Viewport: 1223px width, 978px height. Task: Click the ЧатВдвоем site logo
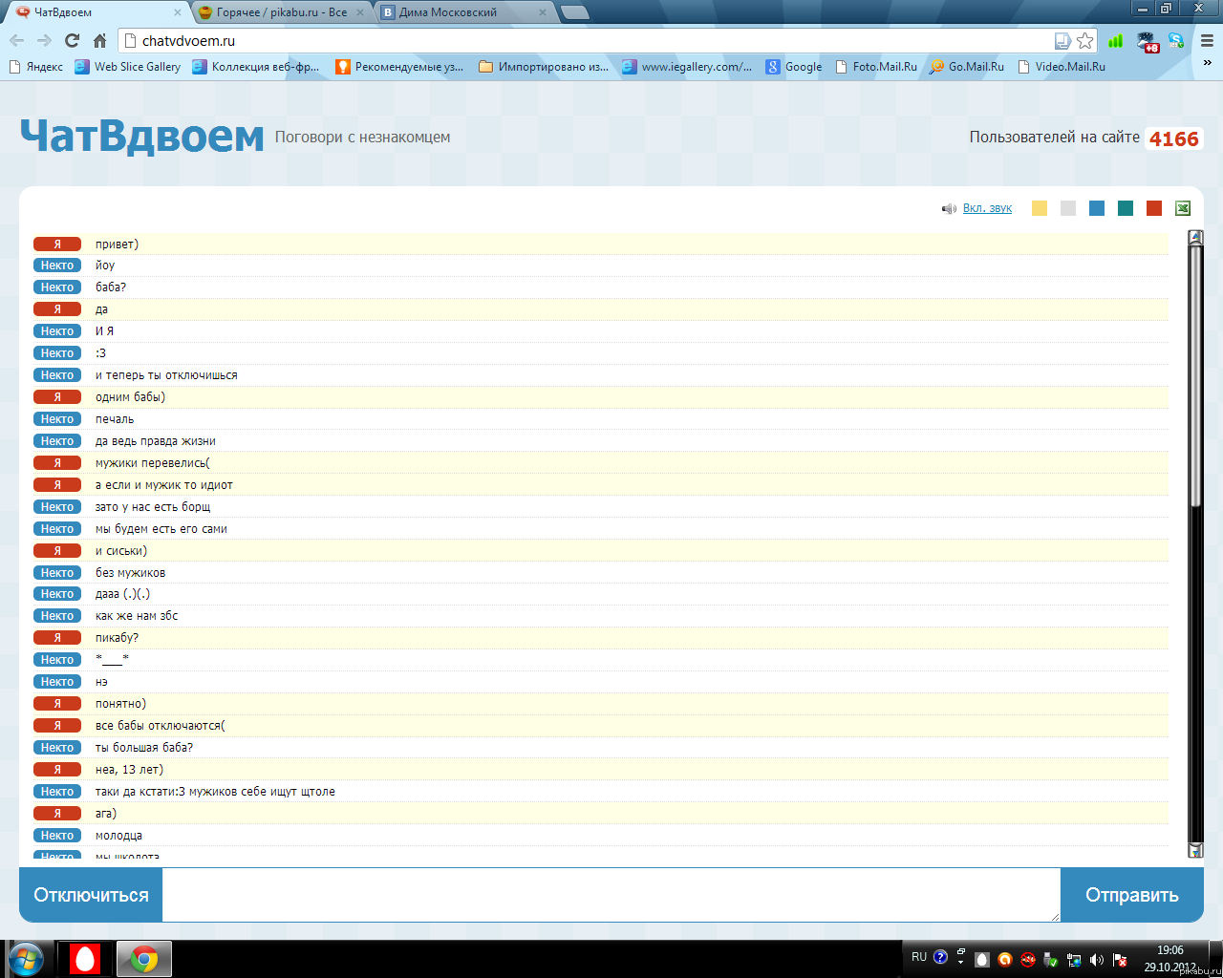point(141,137)
